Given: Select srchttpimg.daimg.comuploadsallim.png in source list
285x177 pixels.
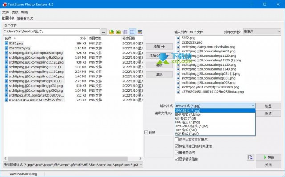Looking at the screenshot, I should [36, 53].
